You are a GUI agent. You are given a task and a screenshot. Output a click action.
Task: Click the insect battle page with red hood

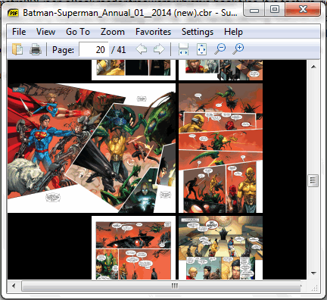coord(220,148)
